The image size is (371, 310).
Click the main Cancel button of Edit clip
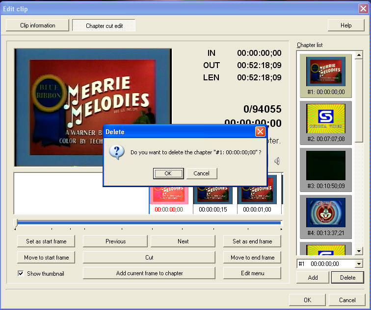[347, 300]
